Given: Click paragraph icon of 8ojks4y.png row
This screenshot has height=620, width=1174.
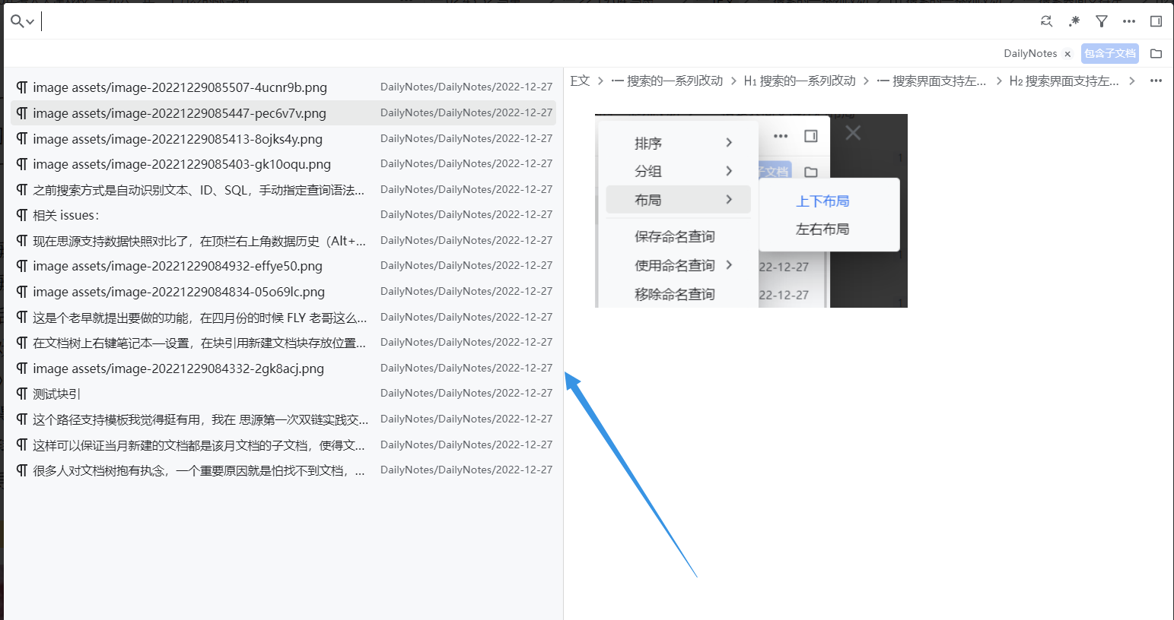Looking at the screenshot, I should 22,139.
